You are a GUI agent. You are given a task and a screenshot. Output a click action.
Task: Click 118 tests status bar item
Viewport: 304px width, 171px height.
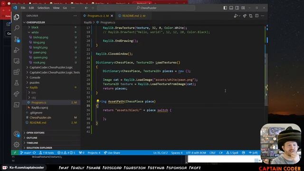(x=47, y=153)
